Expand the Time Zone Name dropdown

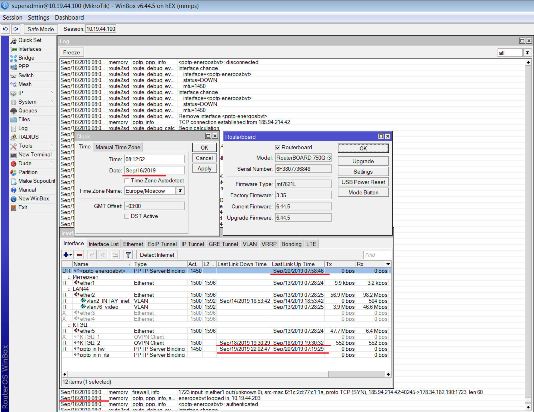tap(180, 191)
